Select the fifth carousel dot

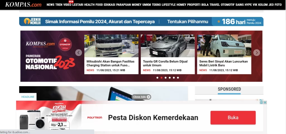(x=174, y=78)
